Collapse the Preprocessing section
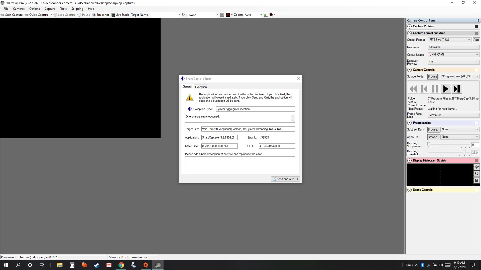 click(x=409, y=123)
